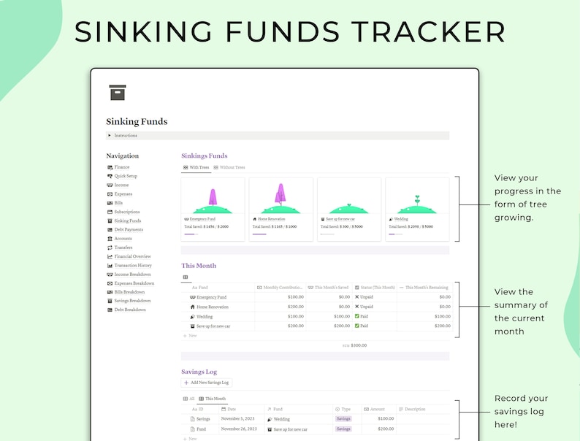
Task: Open Quick Setup page link
Action: click(126, 176)
